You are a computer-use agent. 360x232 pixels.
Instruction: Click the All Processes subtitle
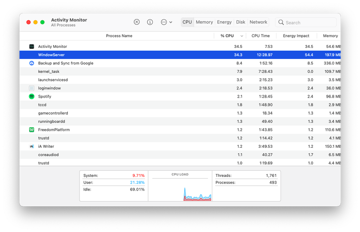pos(63,25)
